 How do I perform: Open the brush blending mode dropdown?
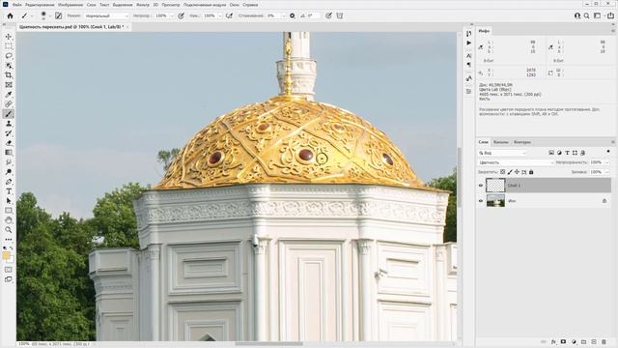(x=106, y=15)
